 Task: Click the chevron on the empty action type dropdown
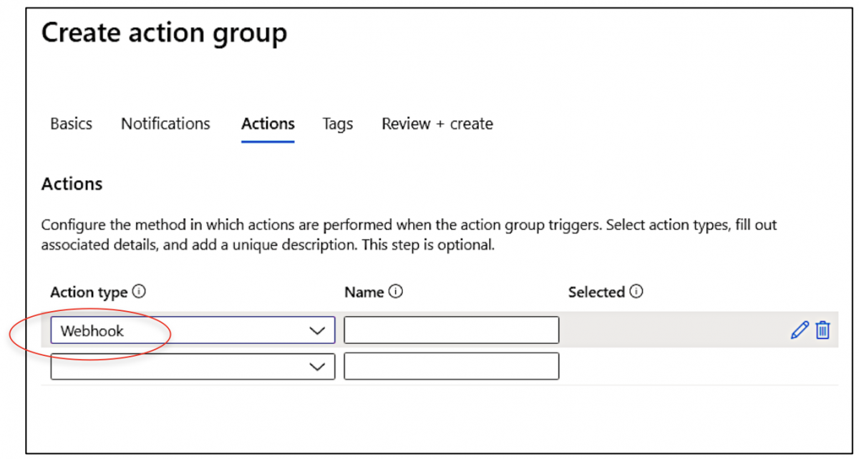point(317,366)
